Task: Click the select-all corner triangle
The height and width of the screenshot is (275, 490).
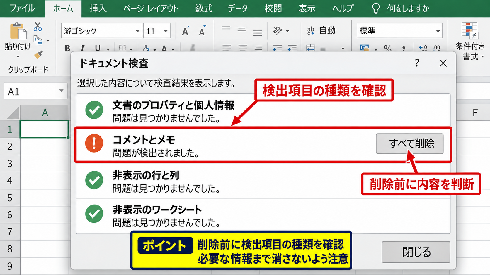Action: pos(13,113)
